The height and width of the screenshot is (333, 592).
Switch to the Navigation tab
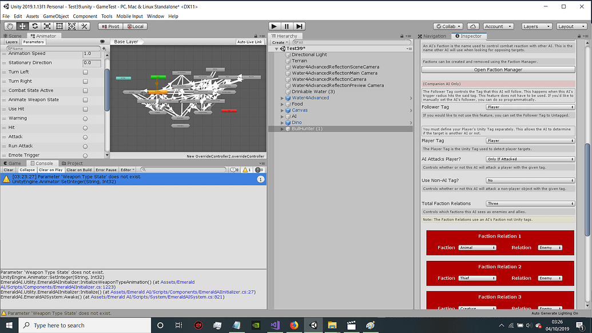[x=432, y=36]
